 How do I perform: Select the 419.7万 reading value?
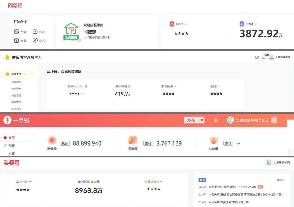pyautogui.click(x=122, y=94)
